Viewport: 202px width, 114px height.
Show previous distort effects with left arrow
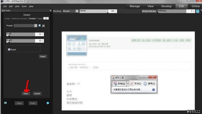point(45,18)
